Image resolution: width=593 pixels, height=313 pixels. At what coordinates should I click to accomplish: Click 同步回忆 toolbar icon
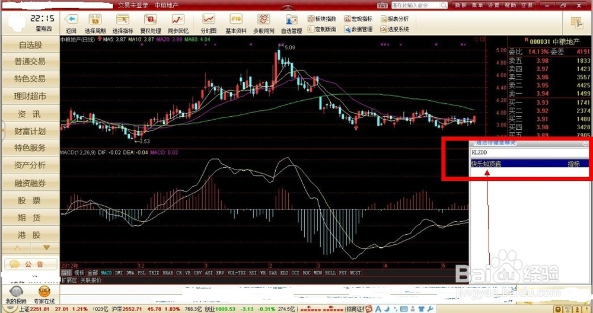pos(178,20)
